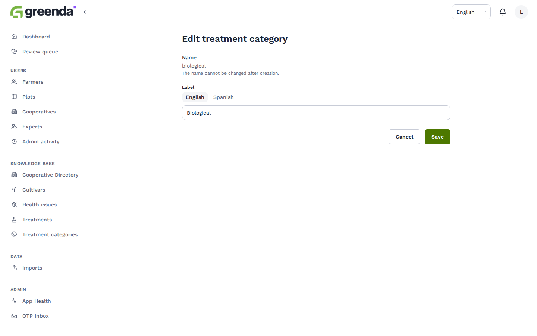
Task: Save the treatment category
Action: [437, 137]
